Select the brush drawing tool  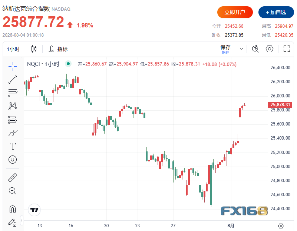pyautogui.click(x=13, y=133)
